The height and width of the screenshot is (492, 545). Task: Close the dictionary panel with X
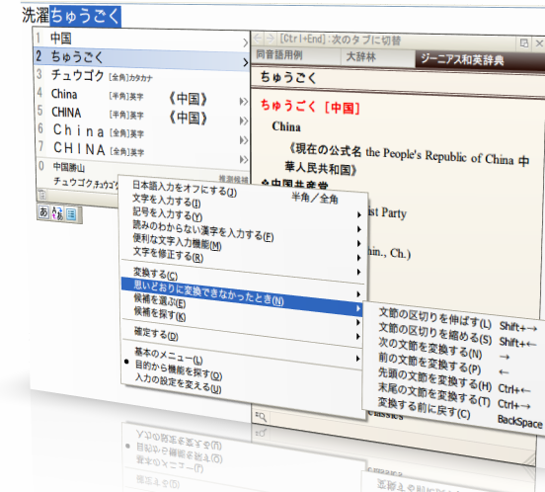[x=539, y=43]
